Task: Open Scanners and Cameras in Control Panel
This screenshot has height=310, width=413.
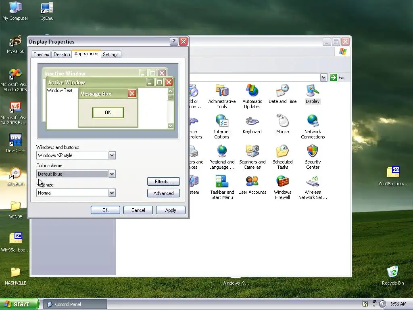Action: click(252, 157)
